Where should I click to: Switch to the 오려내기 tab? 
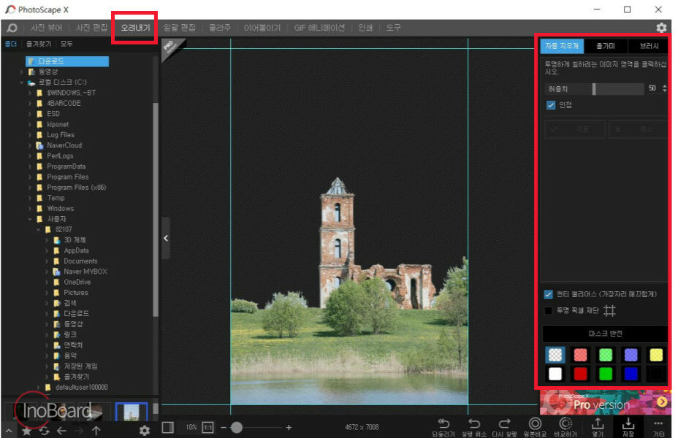pos(135,28)
